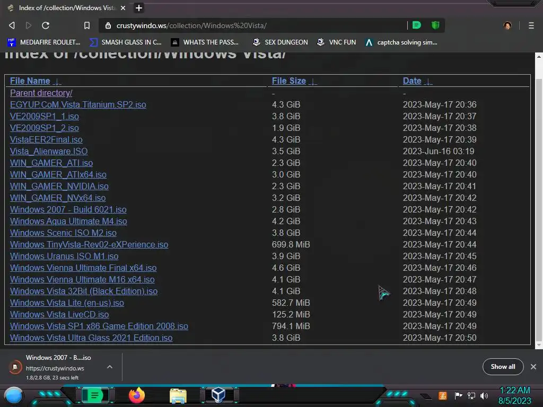Select the 2023-Jun-16 03:19 date cell
Viewport: 543px width, 407px height.
[439, 151]
